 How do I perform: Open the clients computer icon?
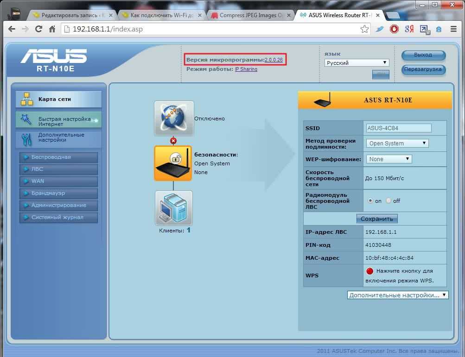coord(173,208)
